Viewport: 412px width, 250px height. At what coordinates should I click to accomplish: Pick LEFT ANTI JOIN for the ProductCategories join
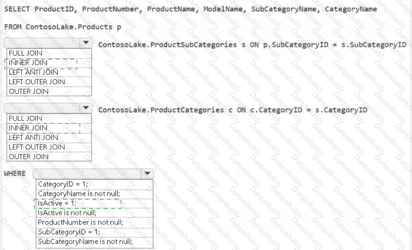click(x=33, y=138)
